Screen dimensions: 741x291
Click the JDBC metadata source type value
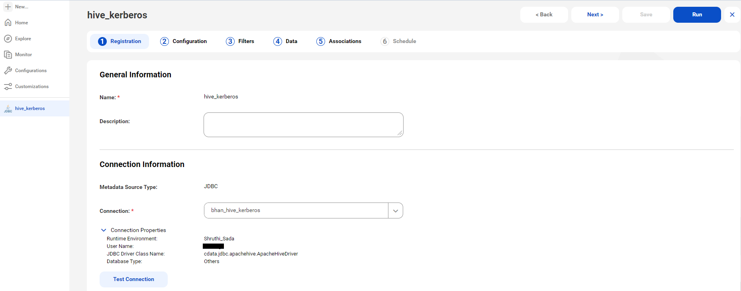[x=211, y=186]
